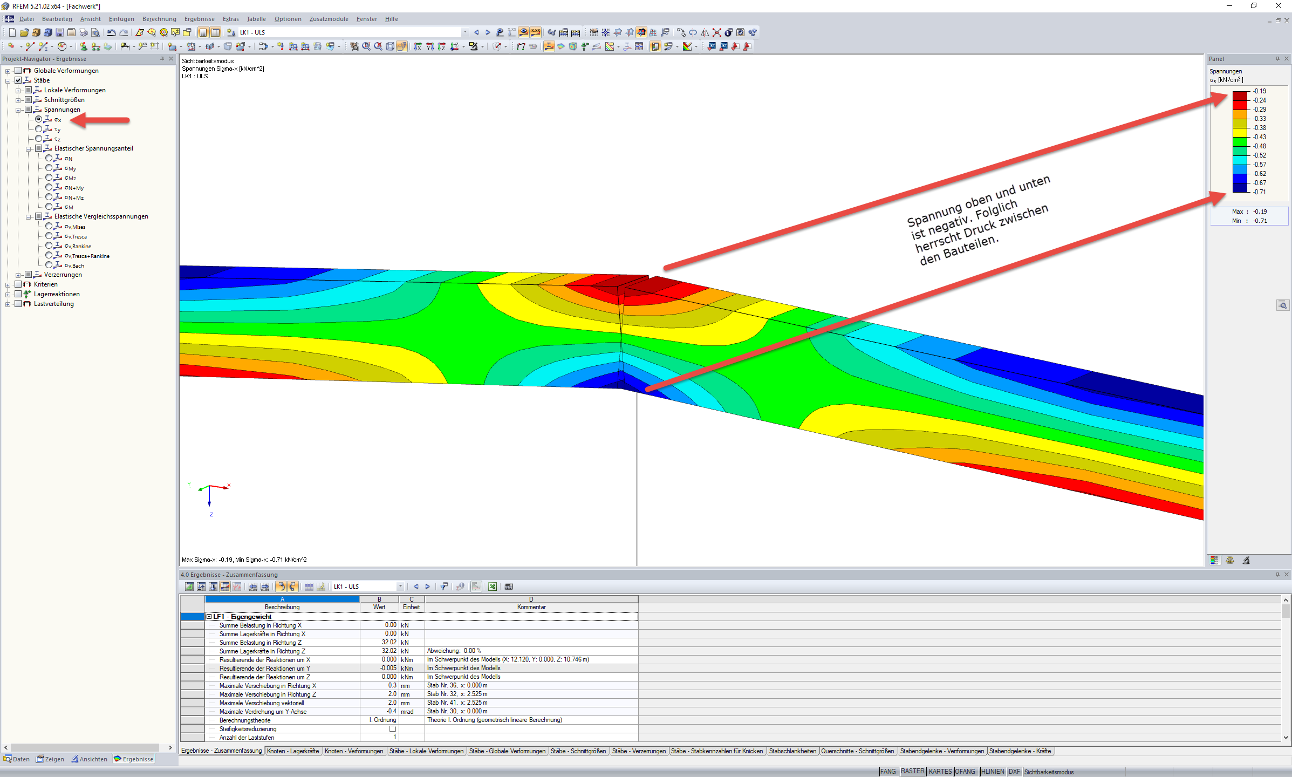
Task: Click the Open file folder icon
Action: tap(24, 32)
